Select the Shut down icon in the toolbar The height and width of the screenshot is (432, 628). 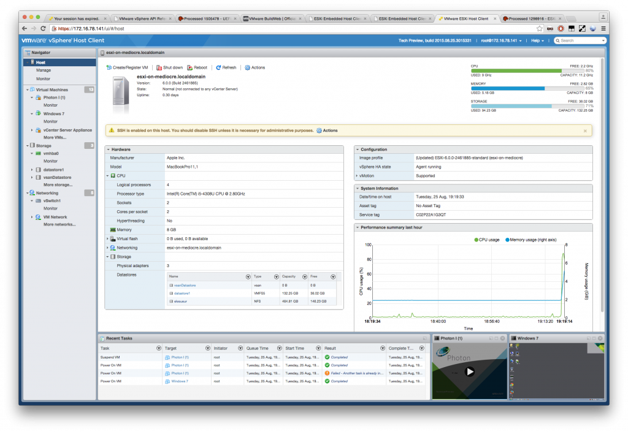click(x=158, y=67)
